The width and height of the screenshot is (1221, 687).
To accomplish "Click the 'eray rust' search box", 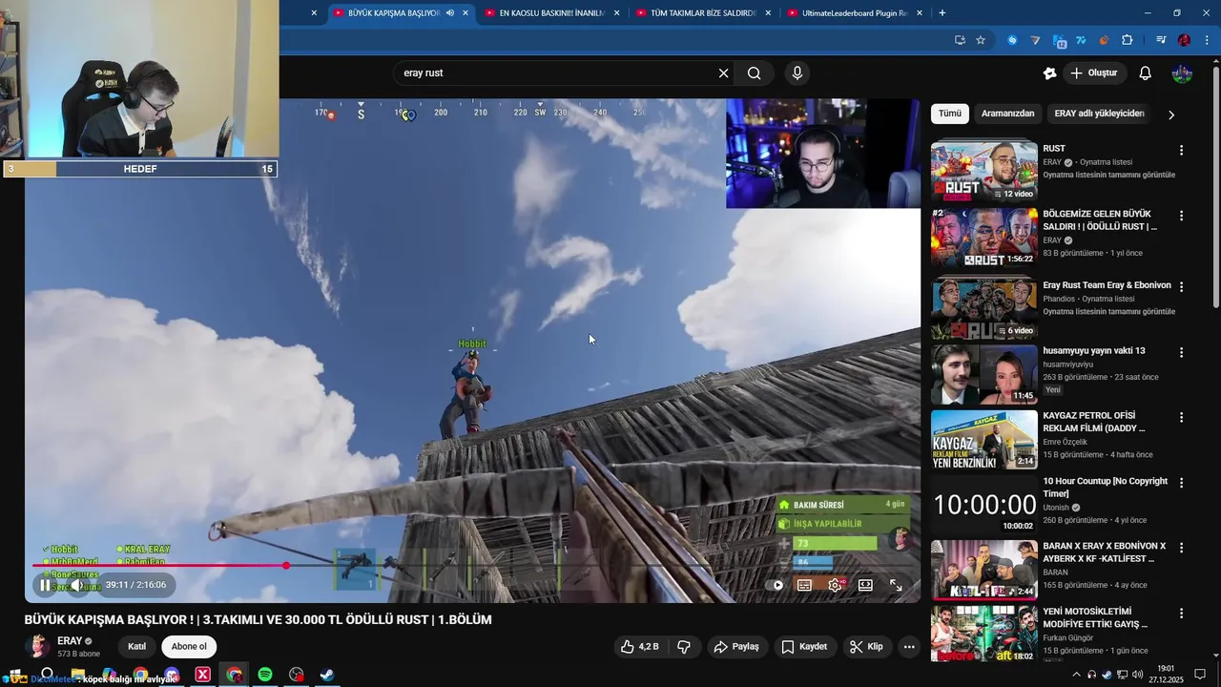I will point(556,73).
